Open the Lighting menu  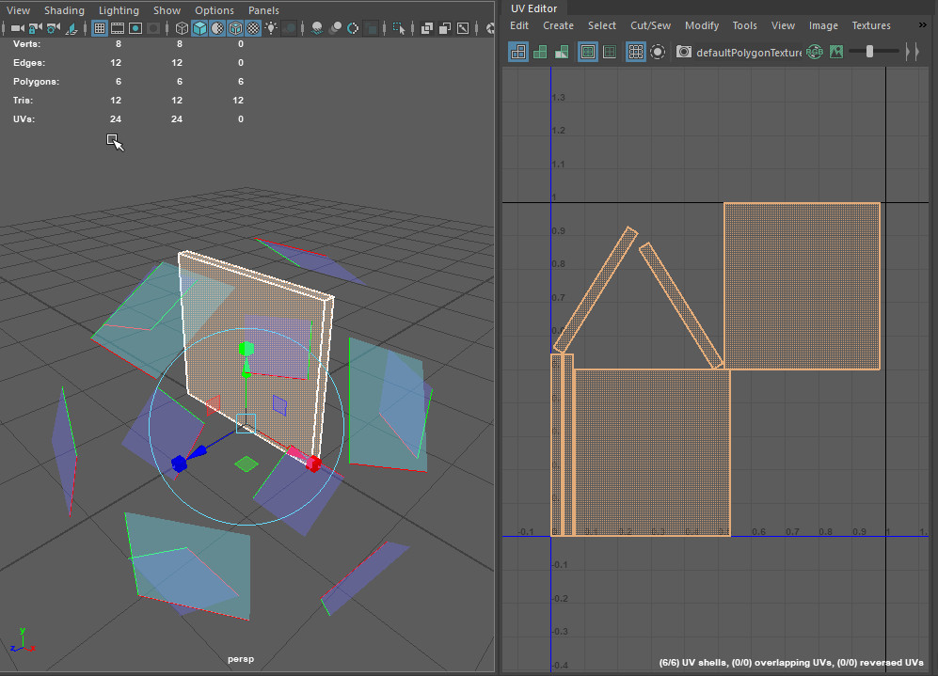click(x=119, y=10)
